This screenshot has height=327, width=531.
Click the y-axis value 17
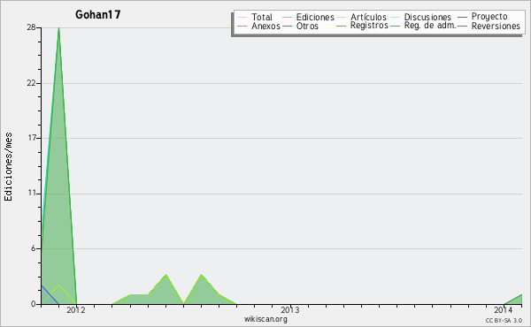(32, 138)
